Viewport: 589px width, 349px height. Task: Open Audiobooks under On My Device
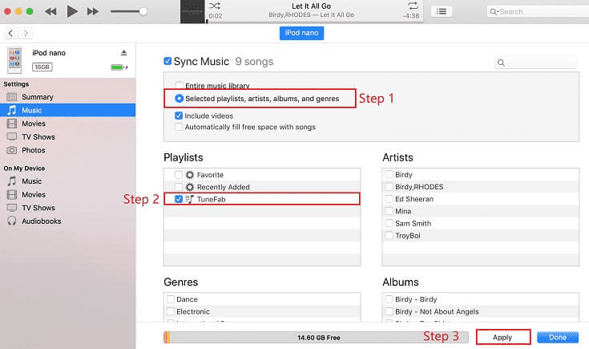[x=42, y=221]
